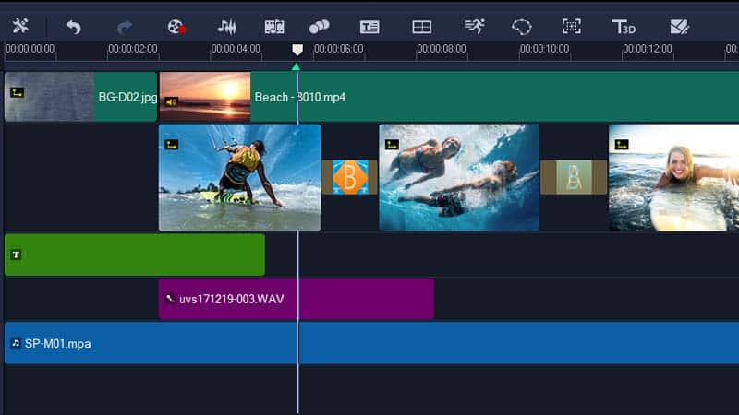The width and height of the screenshot is (739, 415).
Task: Open the 3D Title Editor
Action: coord(624,27)
